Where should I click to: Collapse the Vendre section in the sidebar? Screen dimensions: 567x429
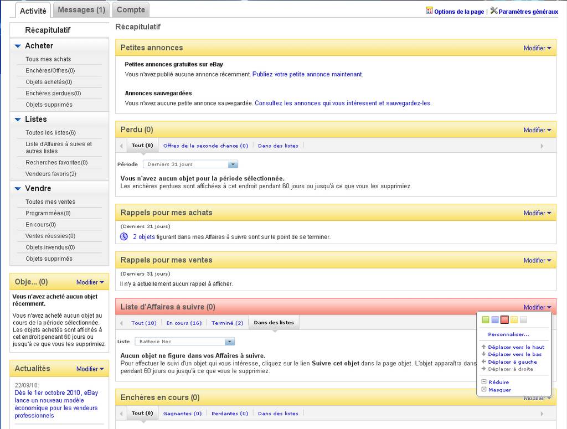click(x=18, y=189)
